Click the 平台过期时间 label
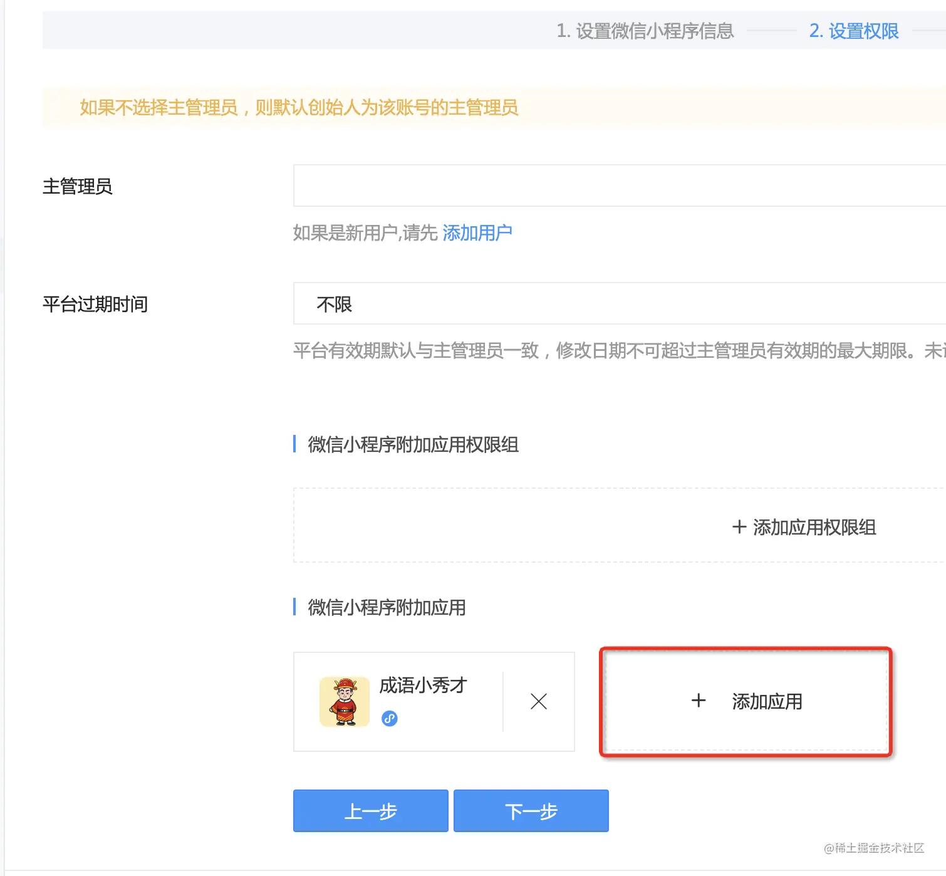This screenshot has height=876, width=946. (95, 304)
